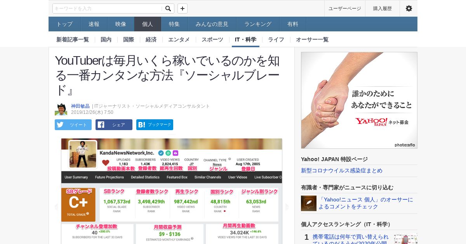Open 新型コロナウイルス感染症まとめ link
The height and width of the screenshot is (244, 466).
(342, 170)
